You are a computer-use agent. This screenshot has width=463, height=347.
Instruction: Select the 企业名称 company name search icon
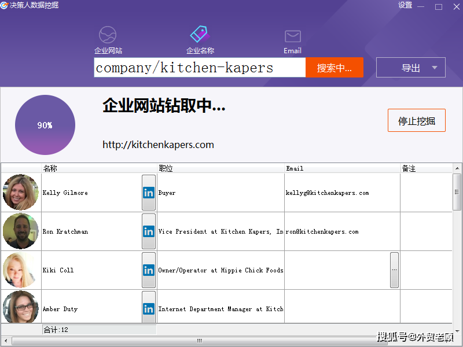point(200,34)
